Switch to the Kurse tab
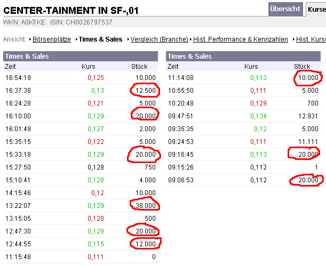The width and height of the screenshot is (326, 266). point(316,10)
